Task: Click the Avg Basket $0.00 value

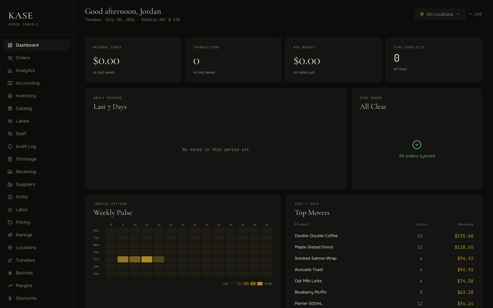Action: click(307, 61)
